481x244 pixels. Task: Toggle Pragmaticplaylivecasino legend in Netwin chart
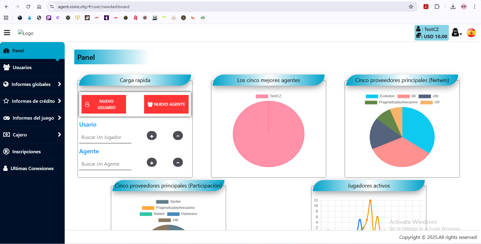[391, 102]
